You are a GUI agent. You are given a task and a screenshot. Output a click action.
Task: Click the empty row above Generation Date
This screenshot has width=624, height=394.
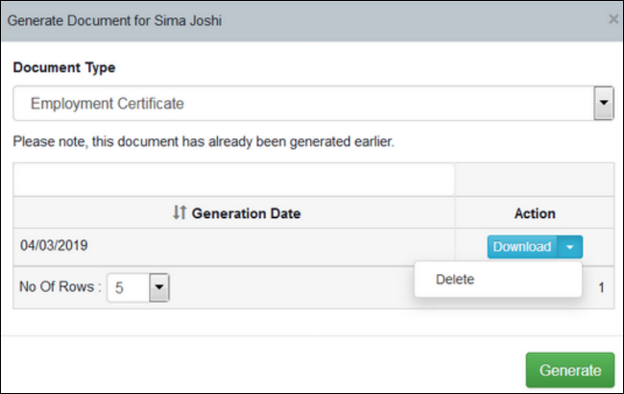click(x=234, y=180)
